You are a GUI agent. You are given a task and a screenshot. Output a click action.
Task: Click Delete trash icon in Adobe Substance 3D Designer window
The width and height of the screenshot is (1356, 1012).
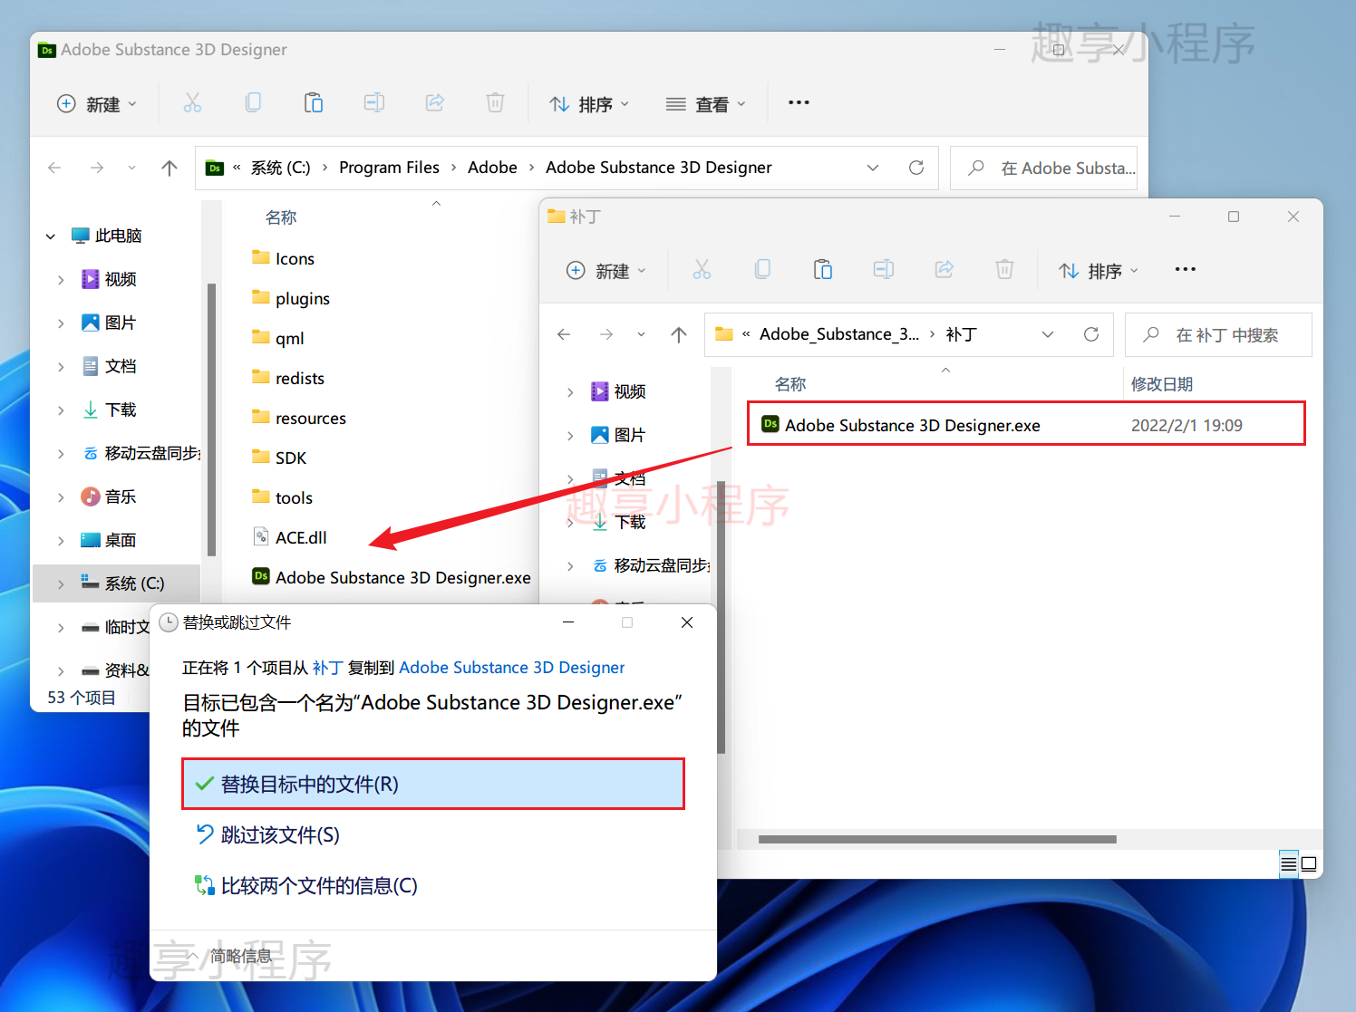(495, 103)
